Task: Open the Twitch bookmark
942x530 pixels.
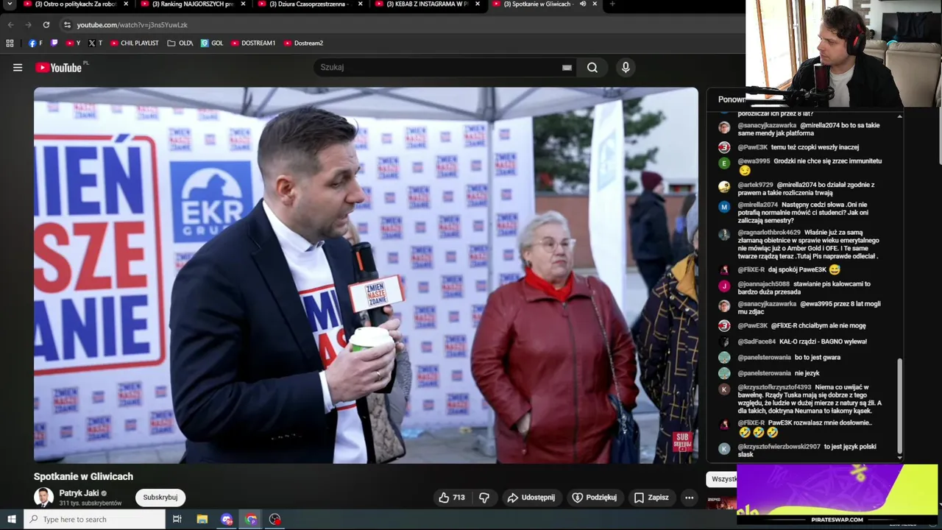Action: [54, 43]
